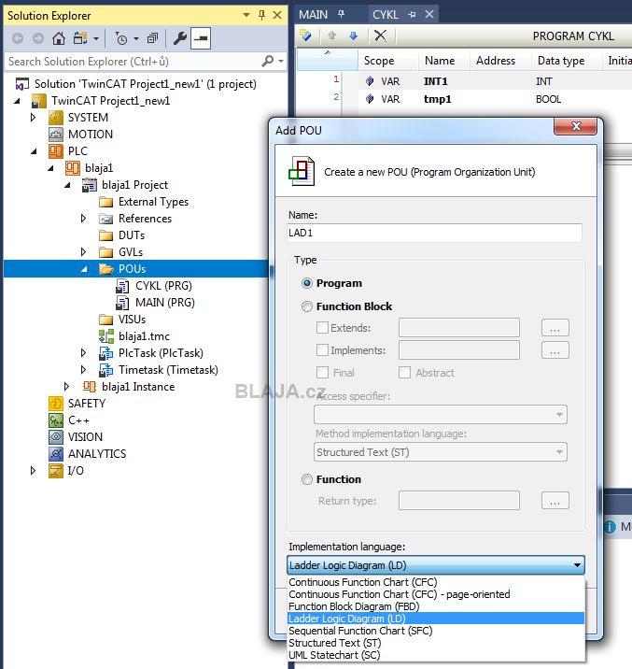
Task: Open the Implementation language combo box
Action: (436, 565)
